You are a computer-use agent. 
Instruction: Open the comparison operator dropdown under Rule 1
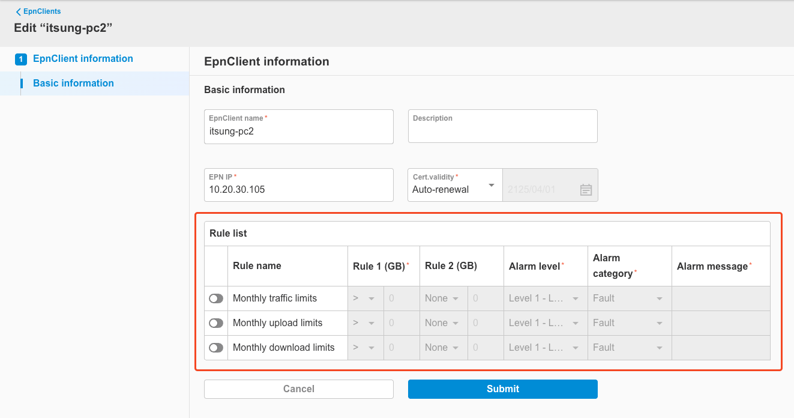tap(365, 298)
